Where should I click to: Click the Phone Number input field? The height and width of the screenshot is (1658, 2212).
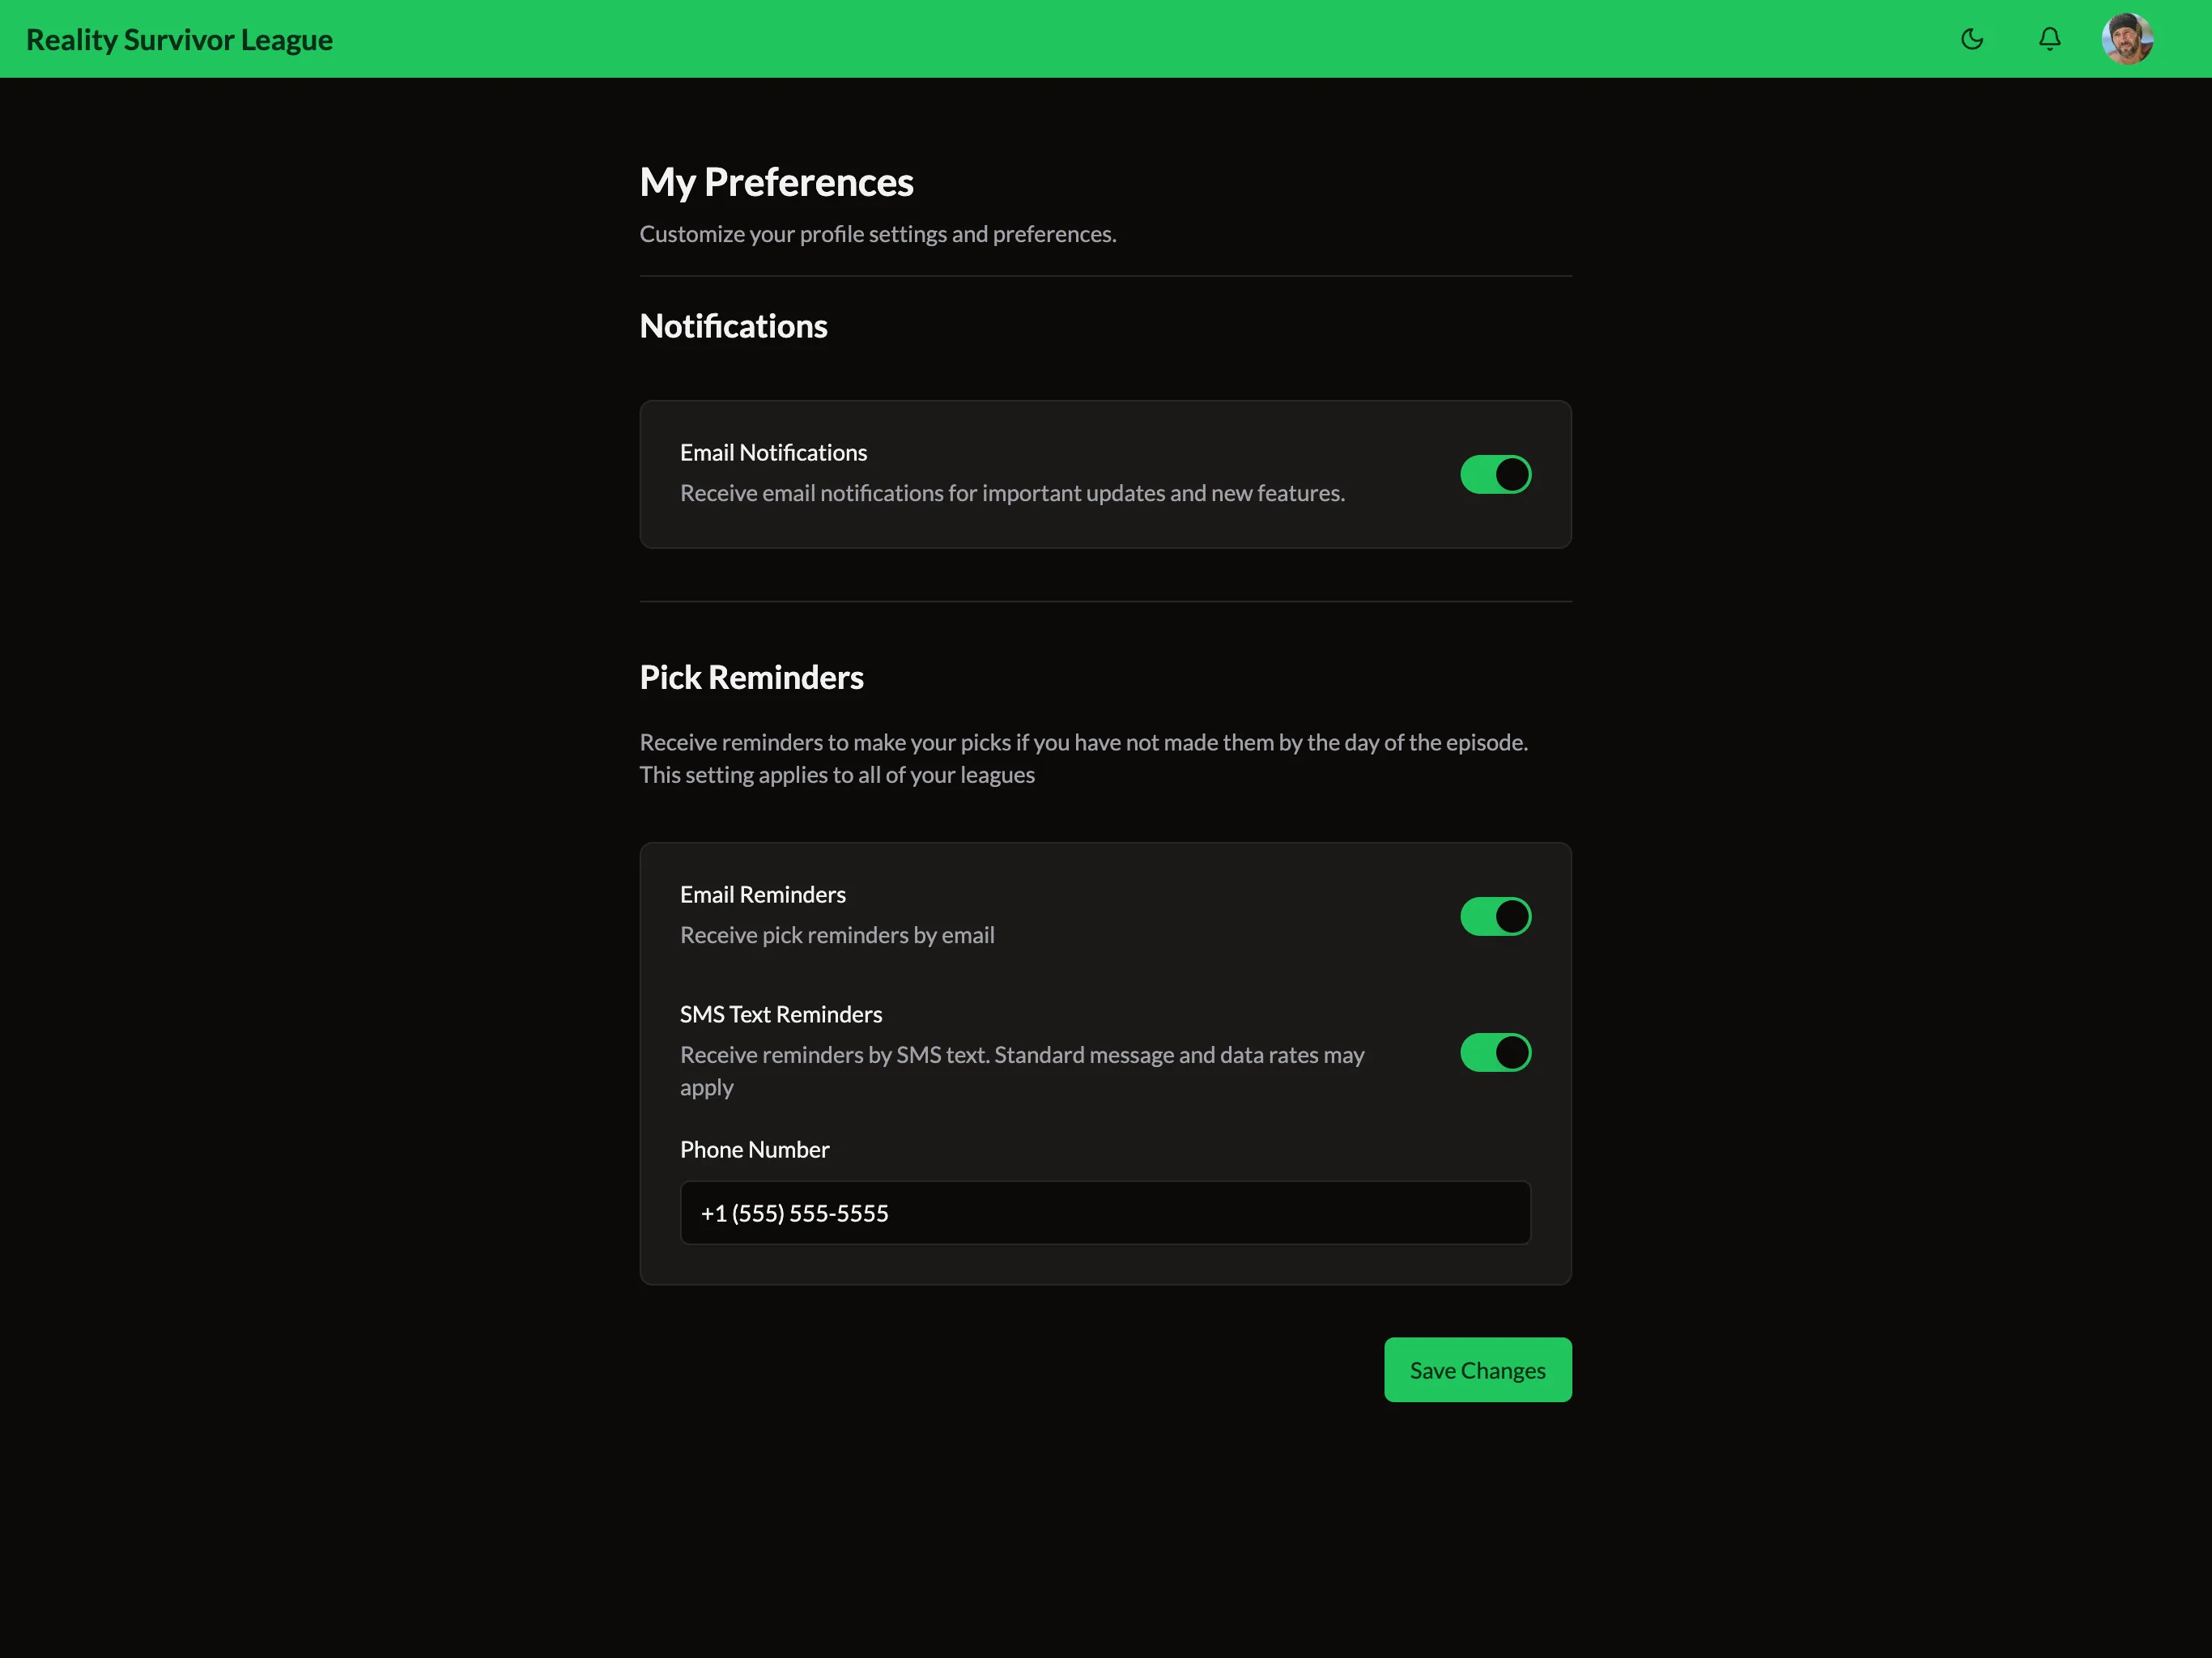[x=1104, y=1213]
